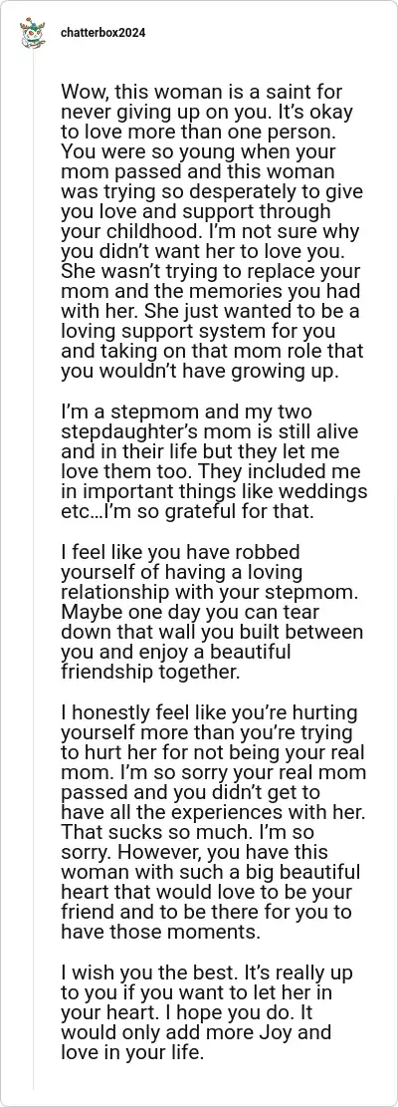Click the line "would only add more Joy and"

click(x=196, y=1031)
